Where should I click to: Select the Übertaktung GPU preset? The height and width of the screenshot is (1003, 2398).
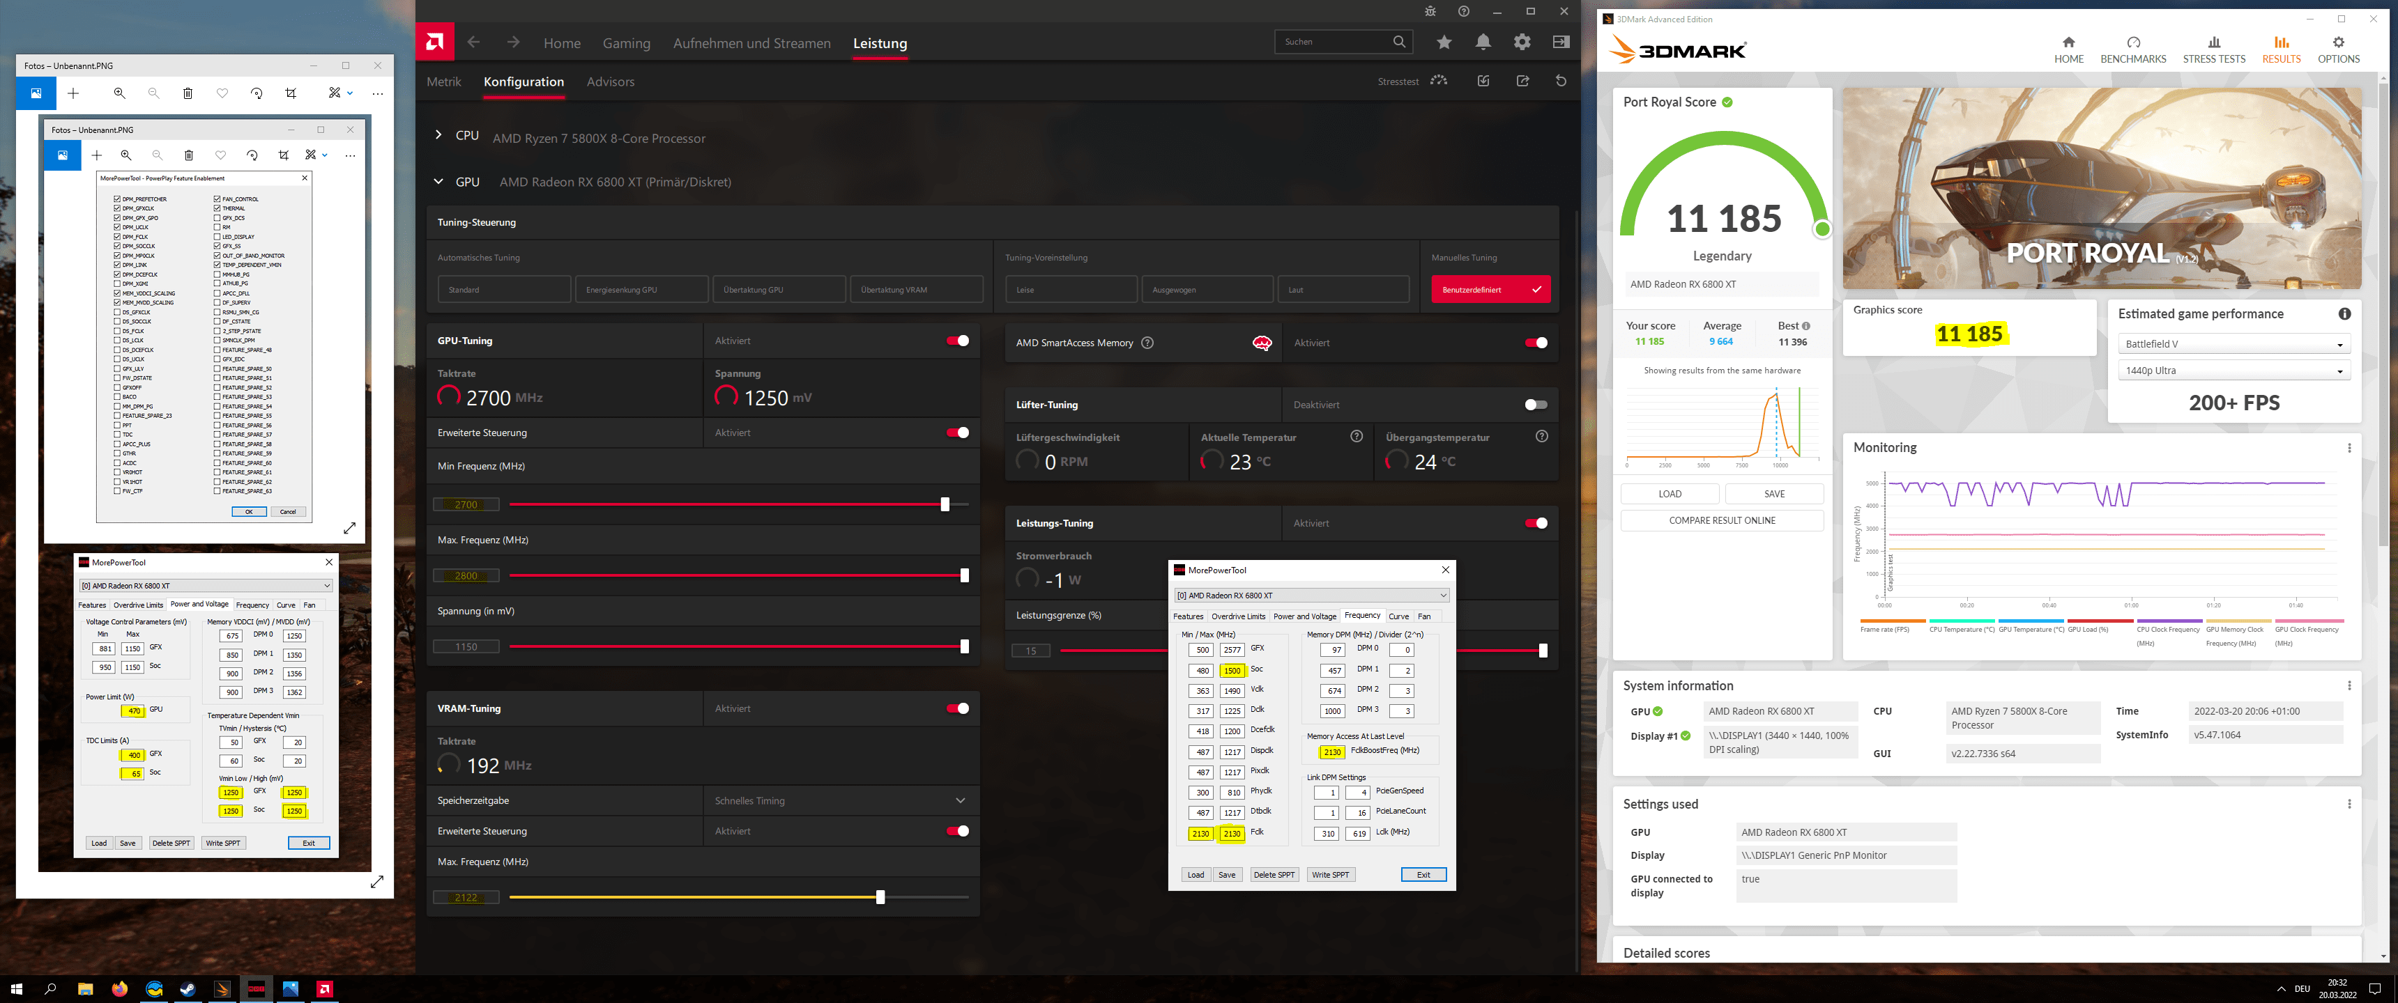[x=778, y=289]
